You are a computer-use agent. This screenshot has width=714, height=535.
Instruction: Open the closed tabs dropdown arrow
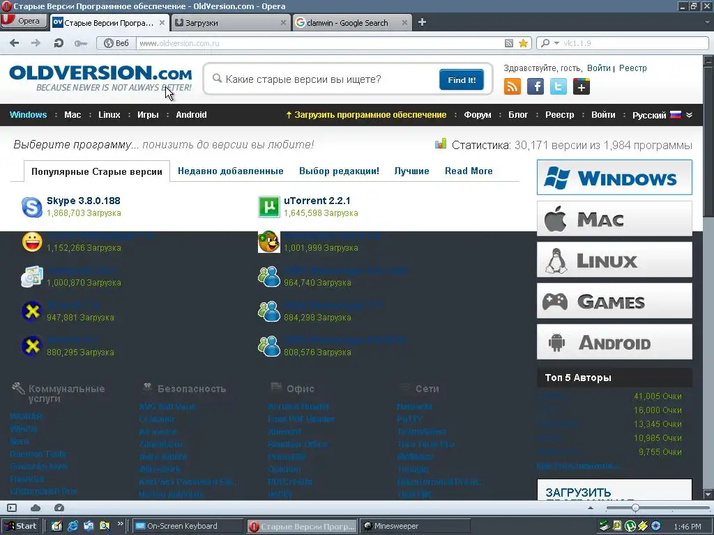pyautogui.click(x=707, y=22)
